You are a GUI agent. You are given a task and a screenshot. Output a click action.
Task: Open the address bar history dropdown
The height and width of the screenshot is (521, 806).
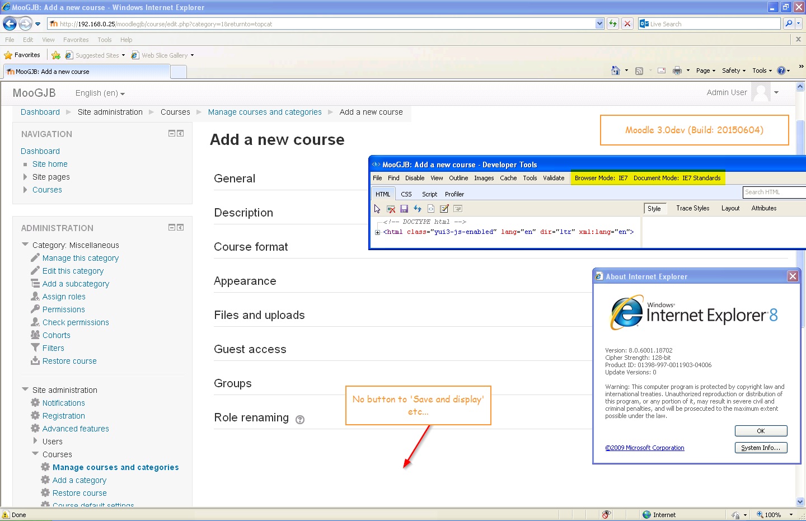600,24
